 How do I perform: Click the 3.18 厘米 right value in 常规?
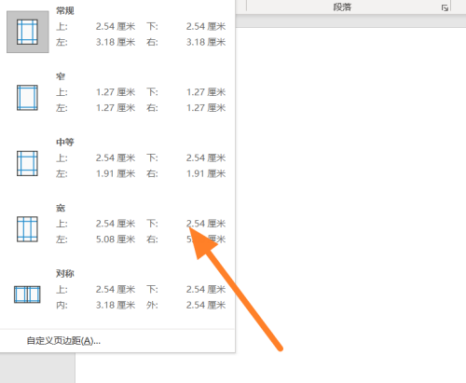click(206, 42)
